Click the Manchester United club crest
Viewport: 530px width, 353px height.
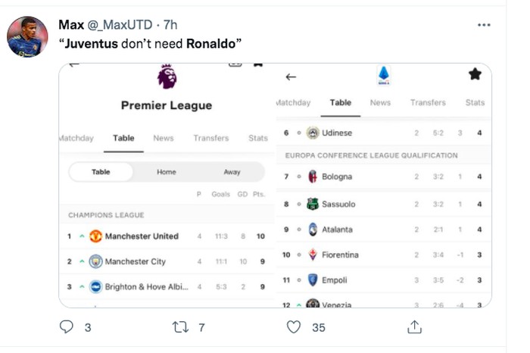[x=95, y=236]
